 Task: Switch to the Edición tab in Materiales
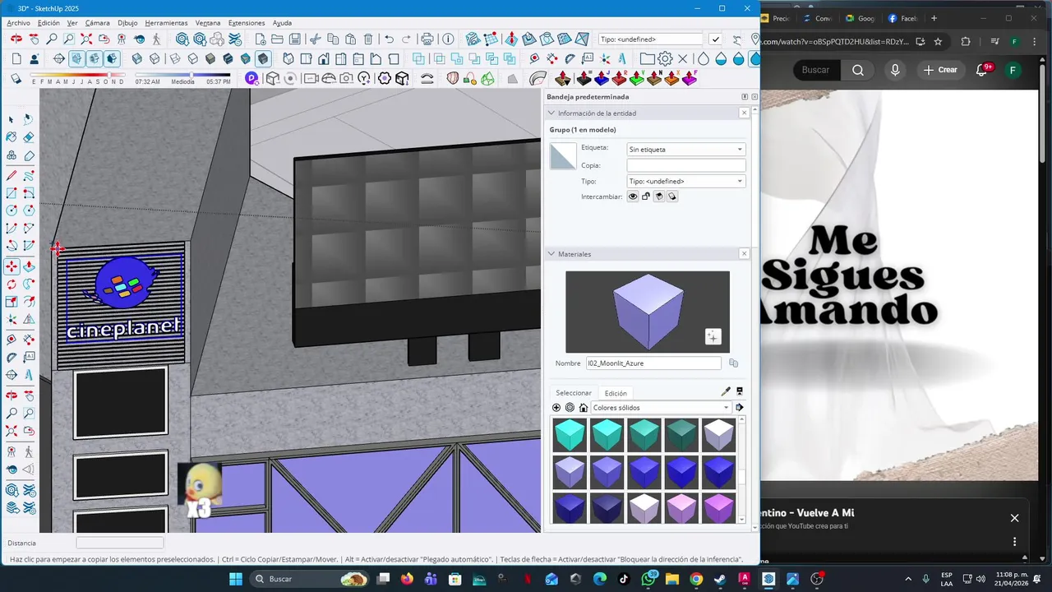[x=616, y=393]
